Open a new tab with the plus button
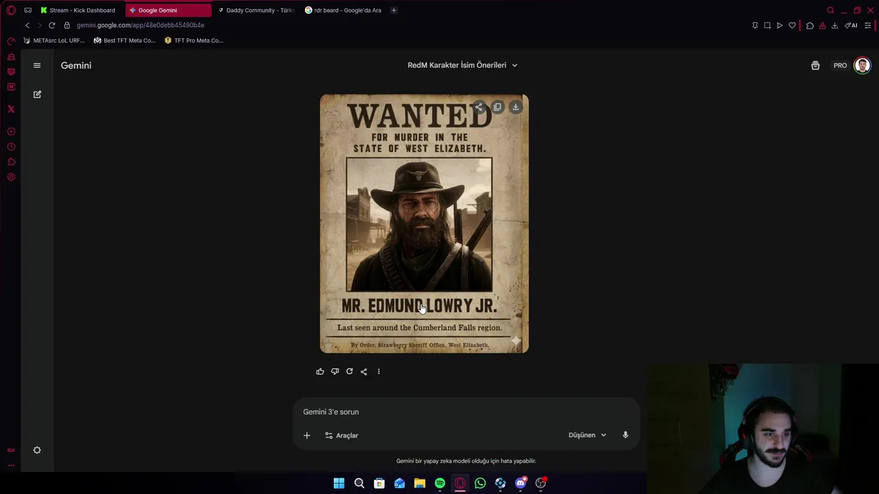The width and height of the screenshot is (879, 494). tap(393, 10)
